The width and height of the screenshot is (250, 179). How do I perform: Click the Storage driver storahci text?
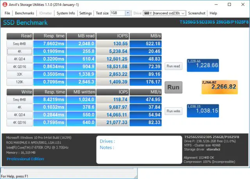(202, 149)
